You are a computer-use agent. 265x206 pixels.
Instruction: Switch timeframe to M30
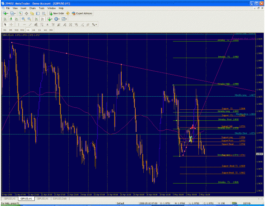tap(22, 30)
